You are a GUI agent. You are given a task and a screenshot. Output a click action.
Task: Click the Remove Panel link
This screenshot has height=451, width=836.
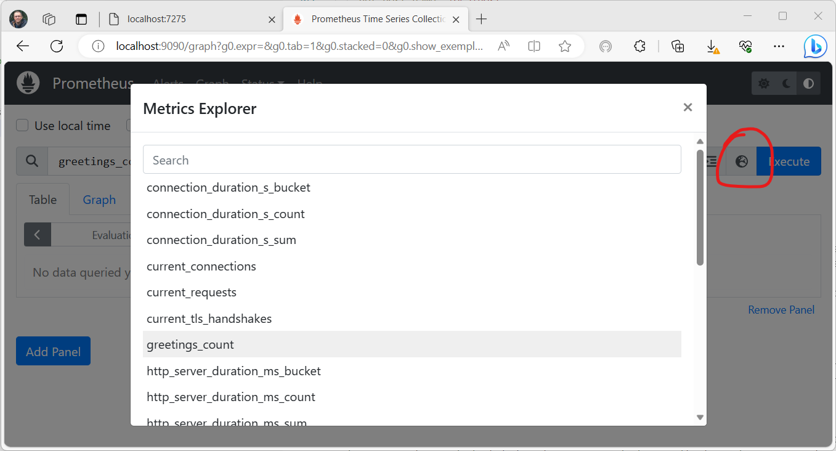pyautogui.click(x=781, y=310)
